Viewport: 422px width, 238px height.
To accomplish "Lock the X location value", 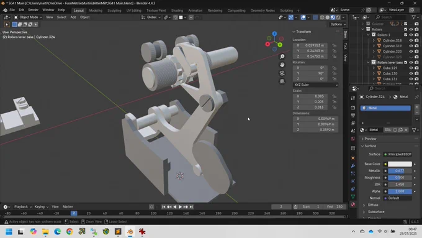I will coord(334,45).
